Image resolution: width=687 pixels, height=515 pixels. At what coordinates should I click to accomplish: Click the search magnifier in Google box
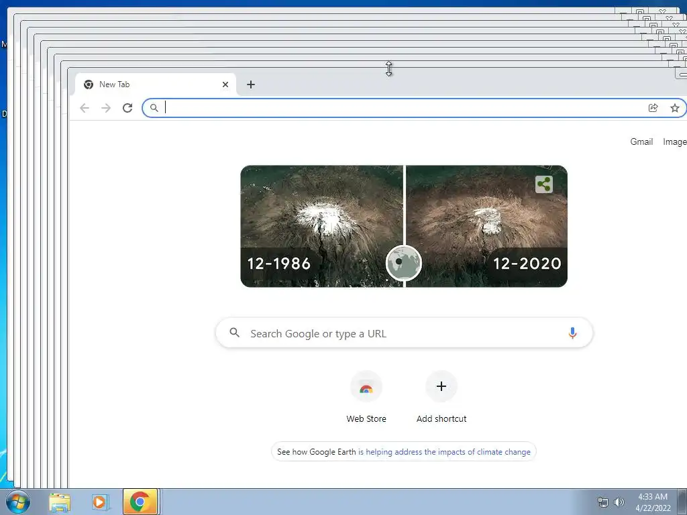point(235,333)
